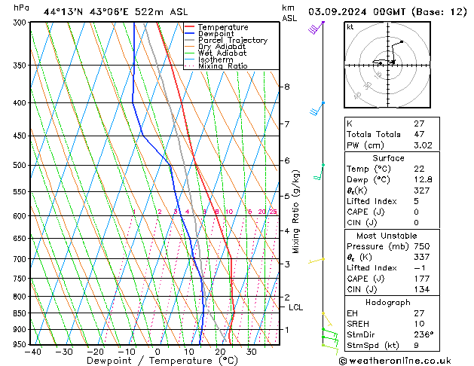Click the Most Unstable θε value 337
474x366 pixels.
pos(422,257)
